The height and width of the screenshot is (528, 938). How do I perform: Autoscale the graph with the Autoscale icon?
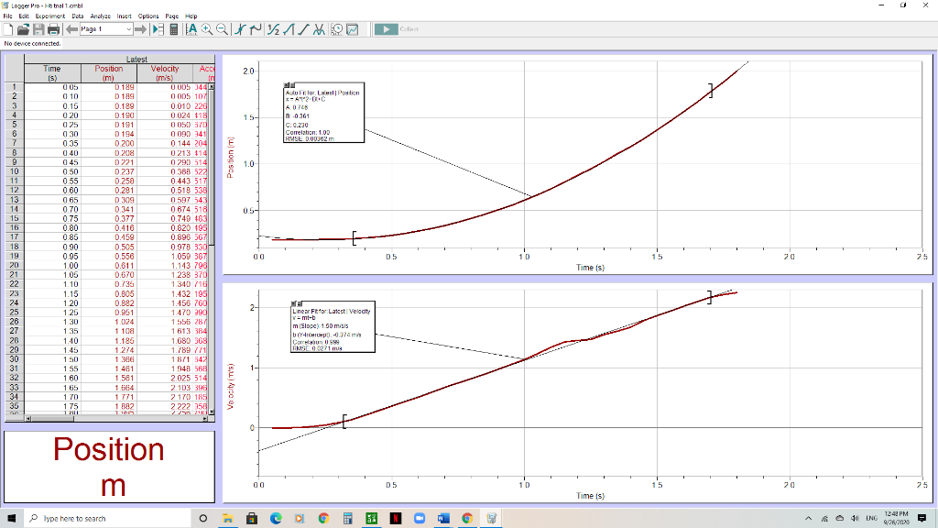(x=191, y=29)
